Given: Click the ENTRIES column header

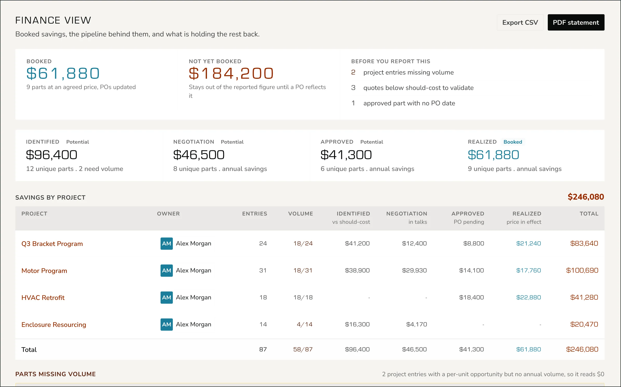Looking at the screenshot, I should click(x=255, y=214).
